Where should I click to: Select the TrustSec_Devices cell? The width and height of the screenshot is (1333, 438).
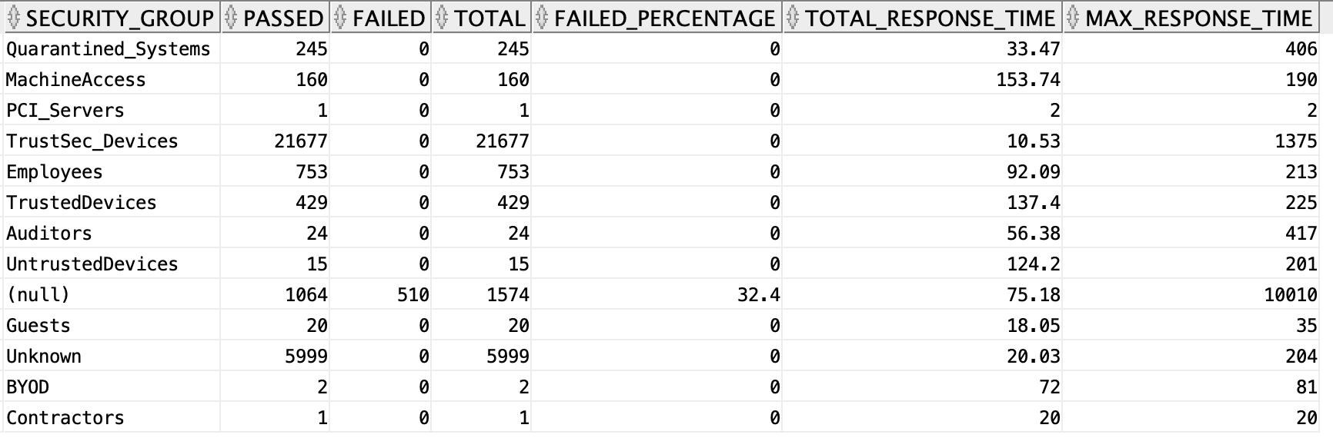[112, 141]
